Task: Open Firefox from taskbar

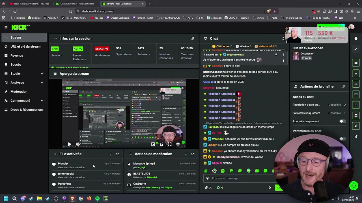Action: pyautogui.click(x=89, y=198)
